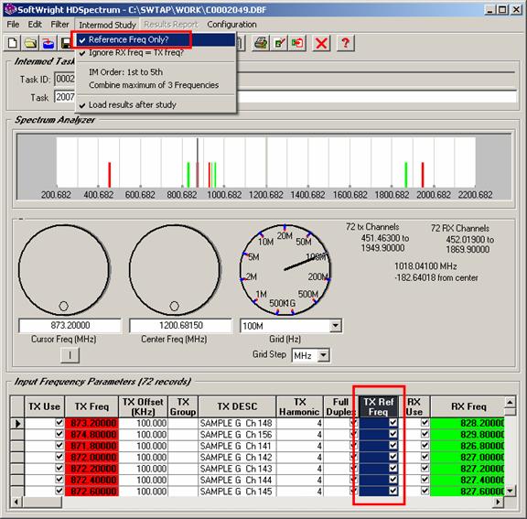
Task: Click 500M mark on the grid dial
Action: click(x=307, y=294)
